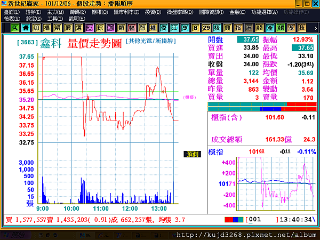
Task: Open the yellow 綜 toolbar icon
Action: pyautogui.click(x=100, y=28)
